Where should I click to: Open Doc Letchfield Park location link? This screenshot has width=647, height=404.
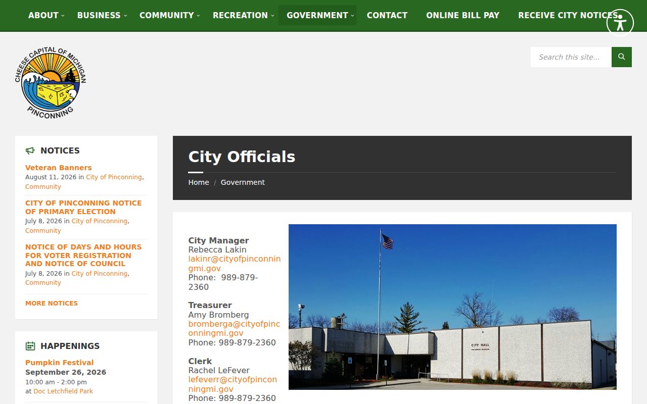[63, 391]
